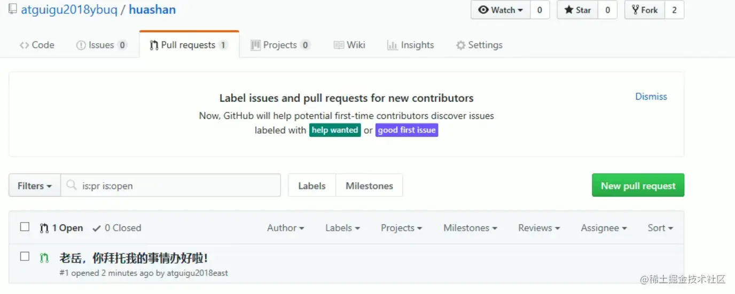This screenshot has width=735, height=294.
Task: Open Settings via gear icon tab
Action: pos(479,45)
